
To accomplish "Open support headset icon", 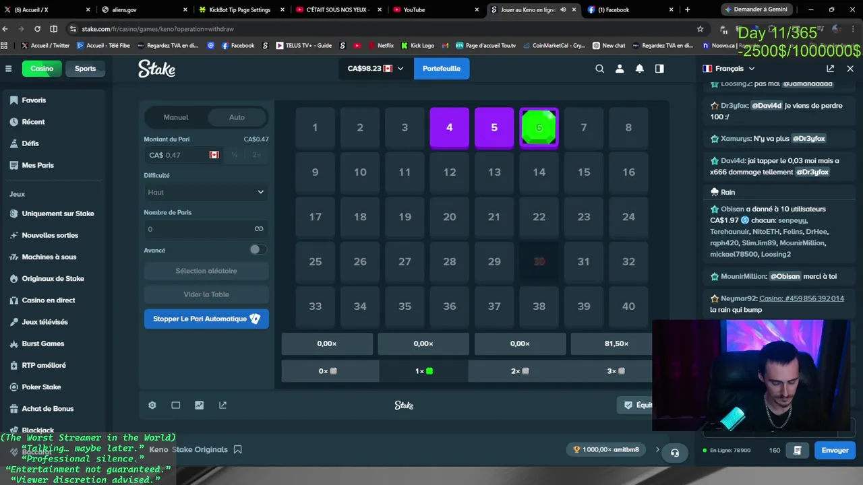I will 675,453.
